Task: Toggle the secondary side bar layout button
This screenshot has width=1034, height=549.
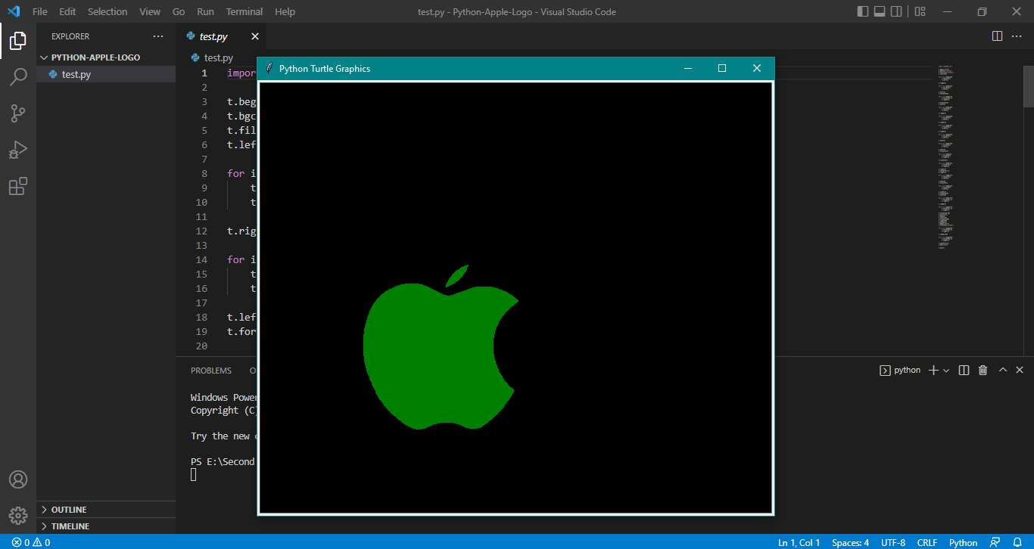Action: tap(896, 11)
